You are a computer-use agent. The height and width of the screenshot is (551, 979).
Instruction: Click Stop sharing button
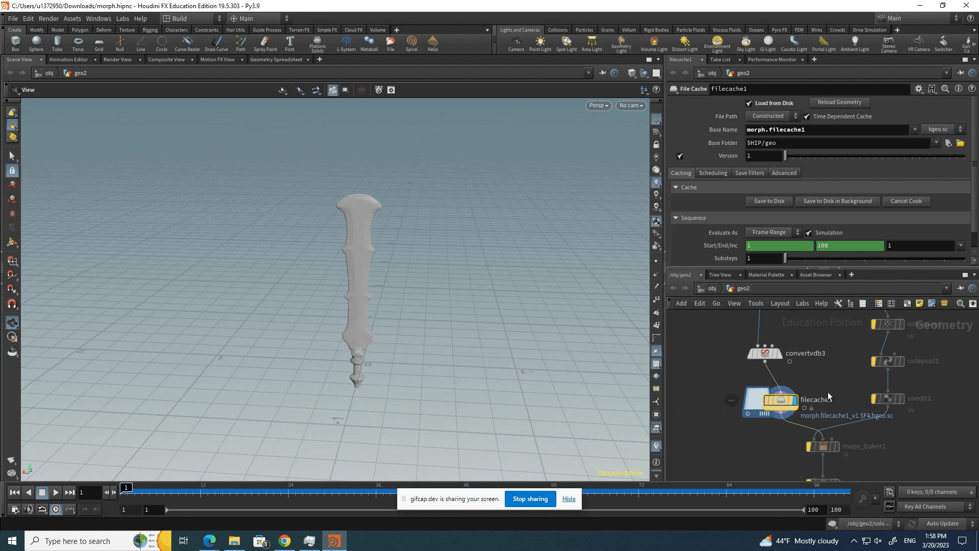pos(530,499)
